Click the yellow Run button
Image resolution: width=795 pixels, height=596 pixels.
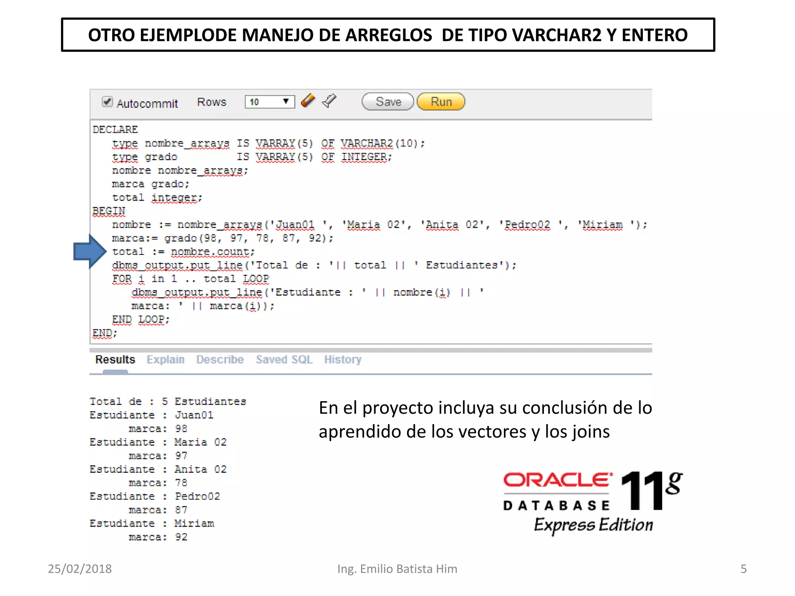click(x=441, y=102)
